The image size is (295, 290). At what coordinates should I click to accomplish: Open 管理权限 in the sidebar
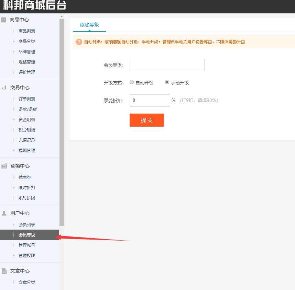click(27, 256)
